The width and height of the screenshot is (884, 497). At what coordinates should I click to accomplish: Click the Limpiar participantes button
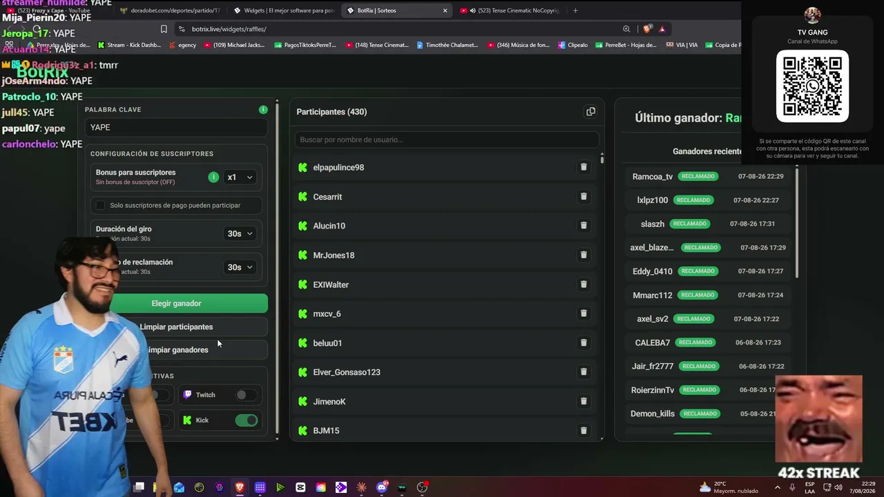176,327
